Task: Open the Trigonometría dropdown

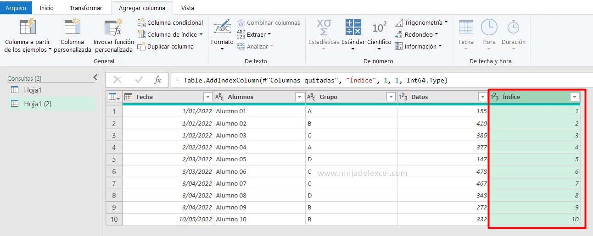Action: coord(421,22)
